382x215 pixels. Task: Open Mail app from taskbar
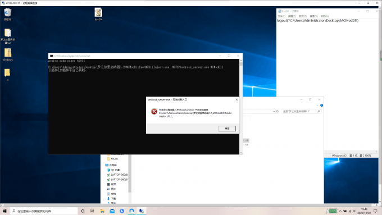[112, 211]
